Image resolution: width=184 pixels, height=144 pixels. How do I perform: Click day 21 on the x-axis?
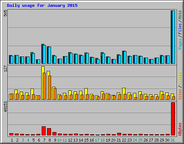(x=119, y=140)
